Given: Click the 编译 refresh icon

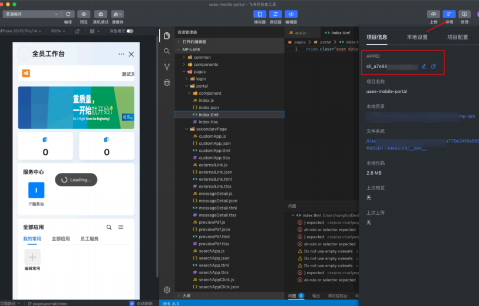Looking at the screenshot, I should (x=68, y=14).
